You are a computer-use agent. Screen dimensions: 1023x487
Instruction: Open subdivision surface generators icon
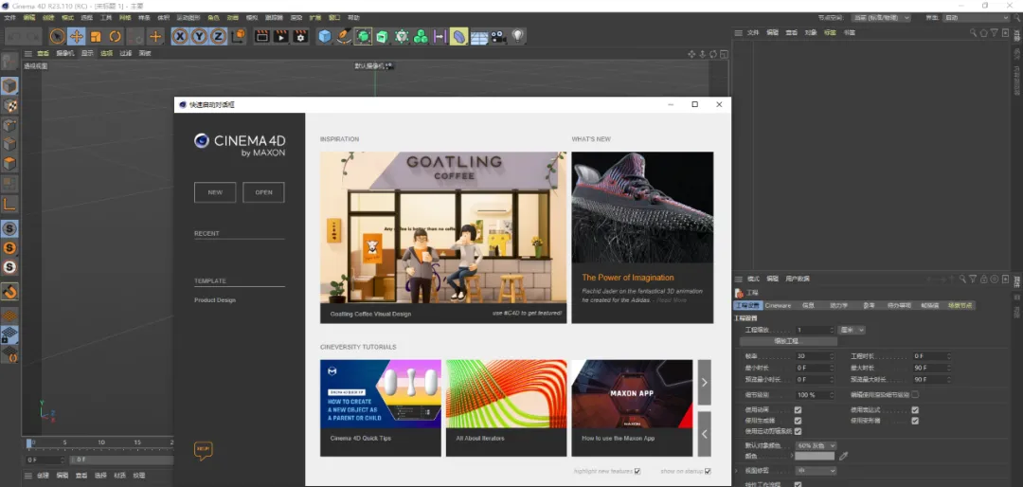364,37
